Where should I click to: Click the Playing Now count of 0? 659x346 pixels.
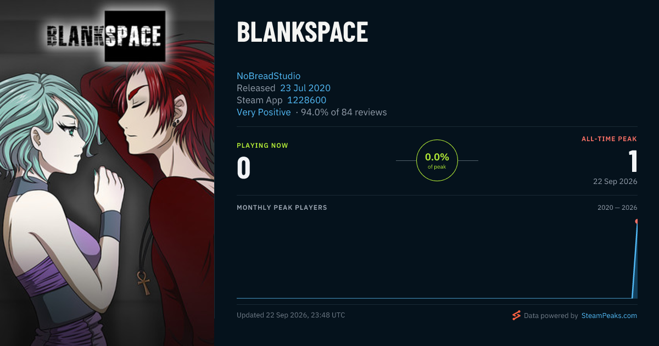pos(244,168)
